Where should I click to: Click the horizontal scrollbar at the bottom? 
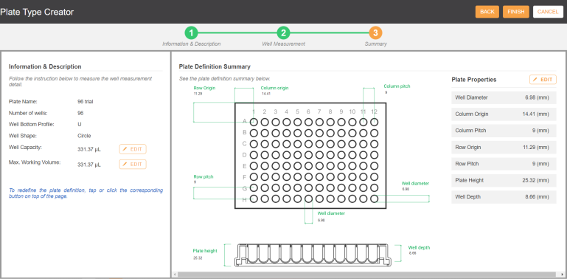(x=366, y=275)
